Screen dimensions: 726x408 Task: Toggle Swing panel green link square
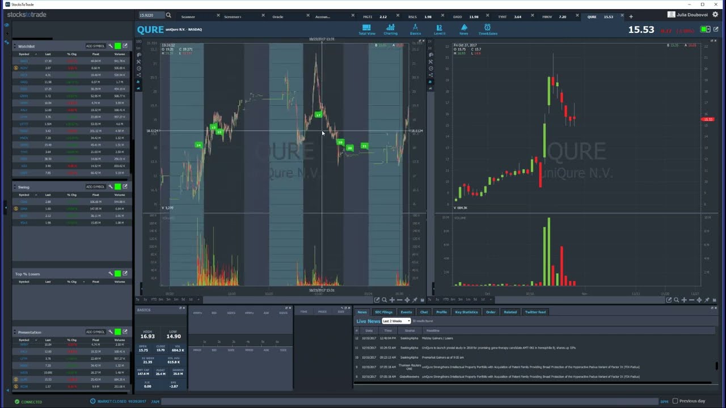click(x=117, y=186)
